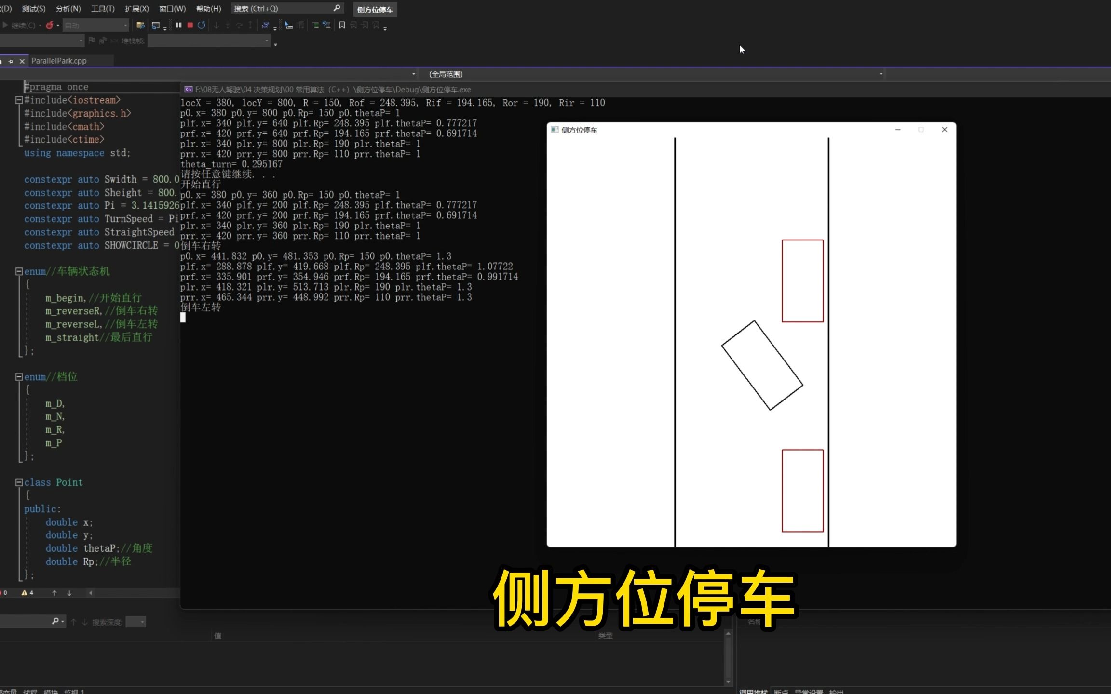The width and height of the screenshot is (1111, 694).
Task: Click the flag icon next to the stack frame label
Action: click(92, 41)
